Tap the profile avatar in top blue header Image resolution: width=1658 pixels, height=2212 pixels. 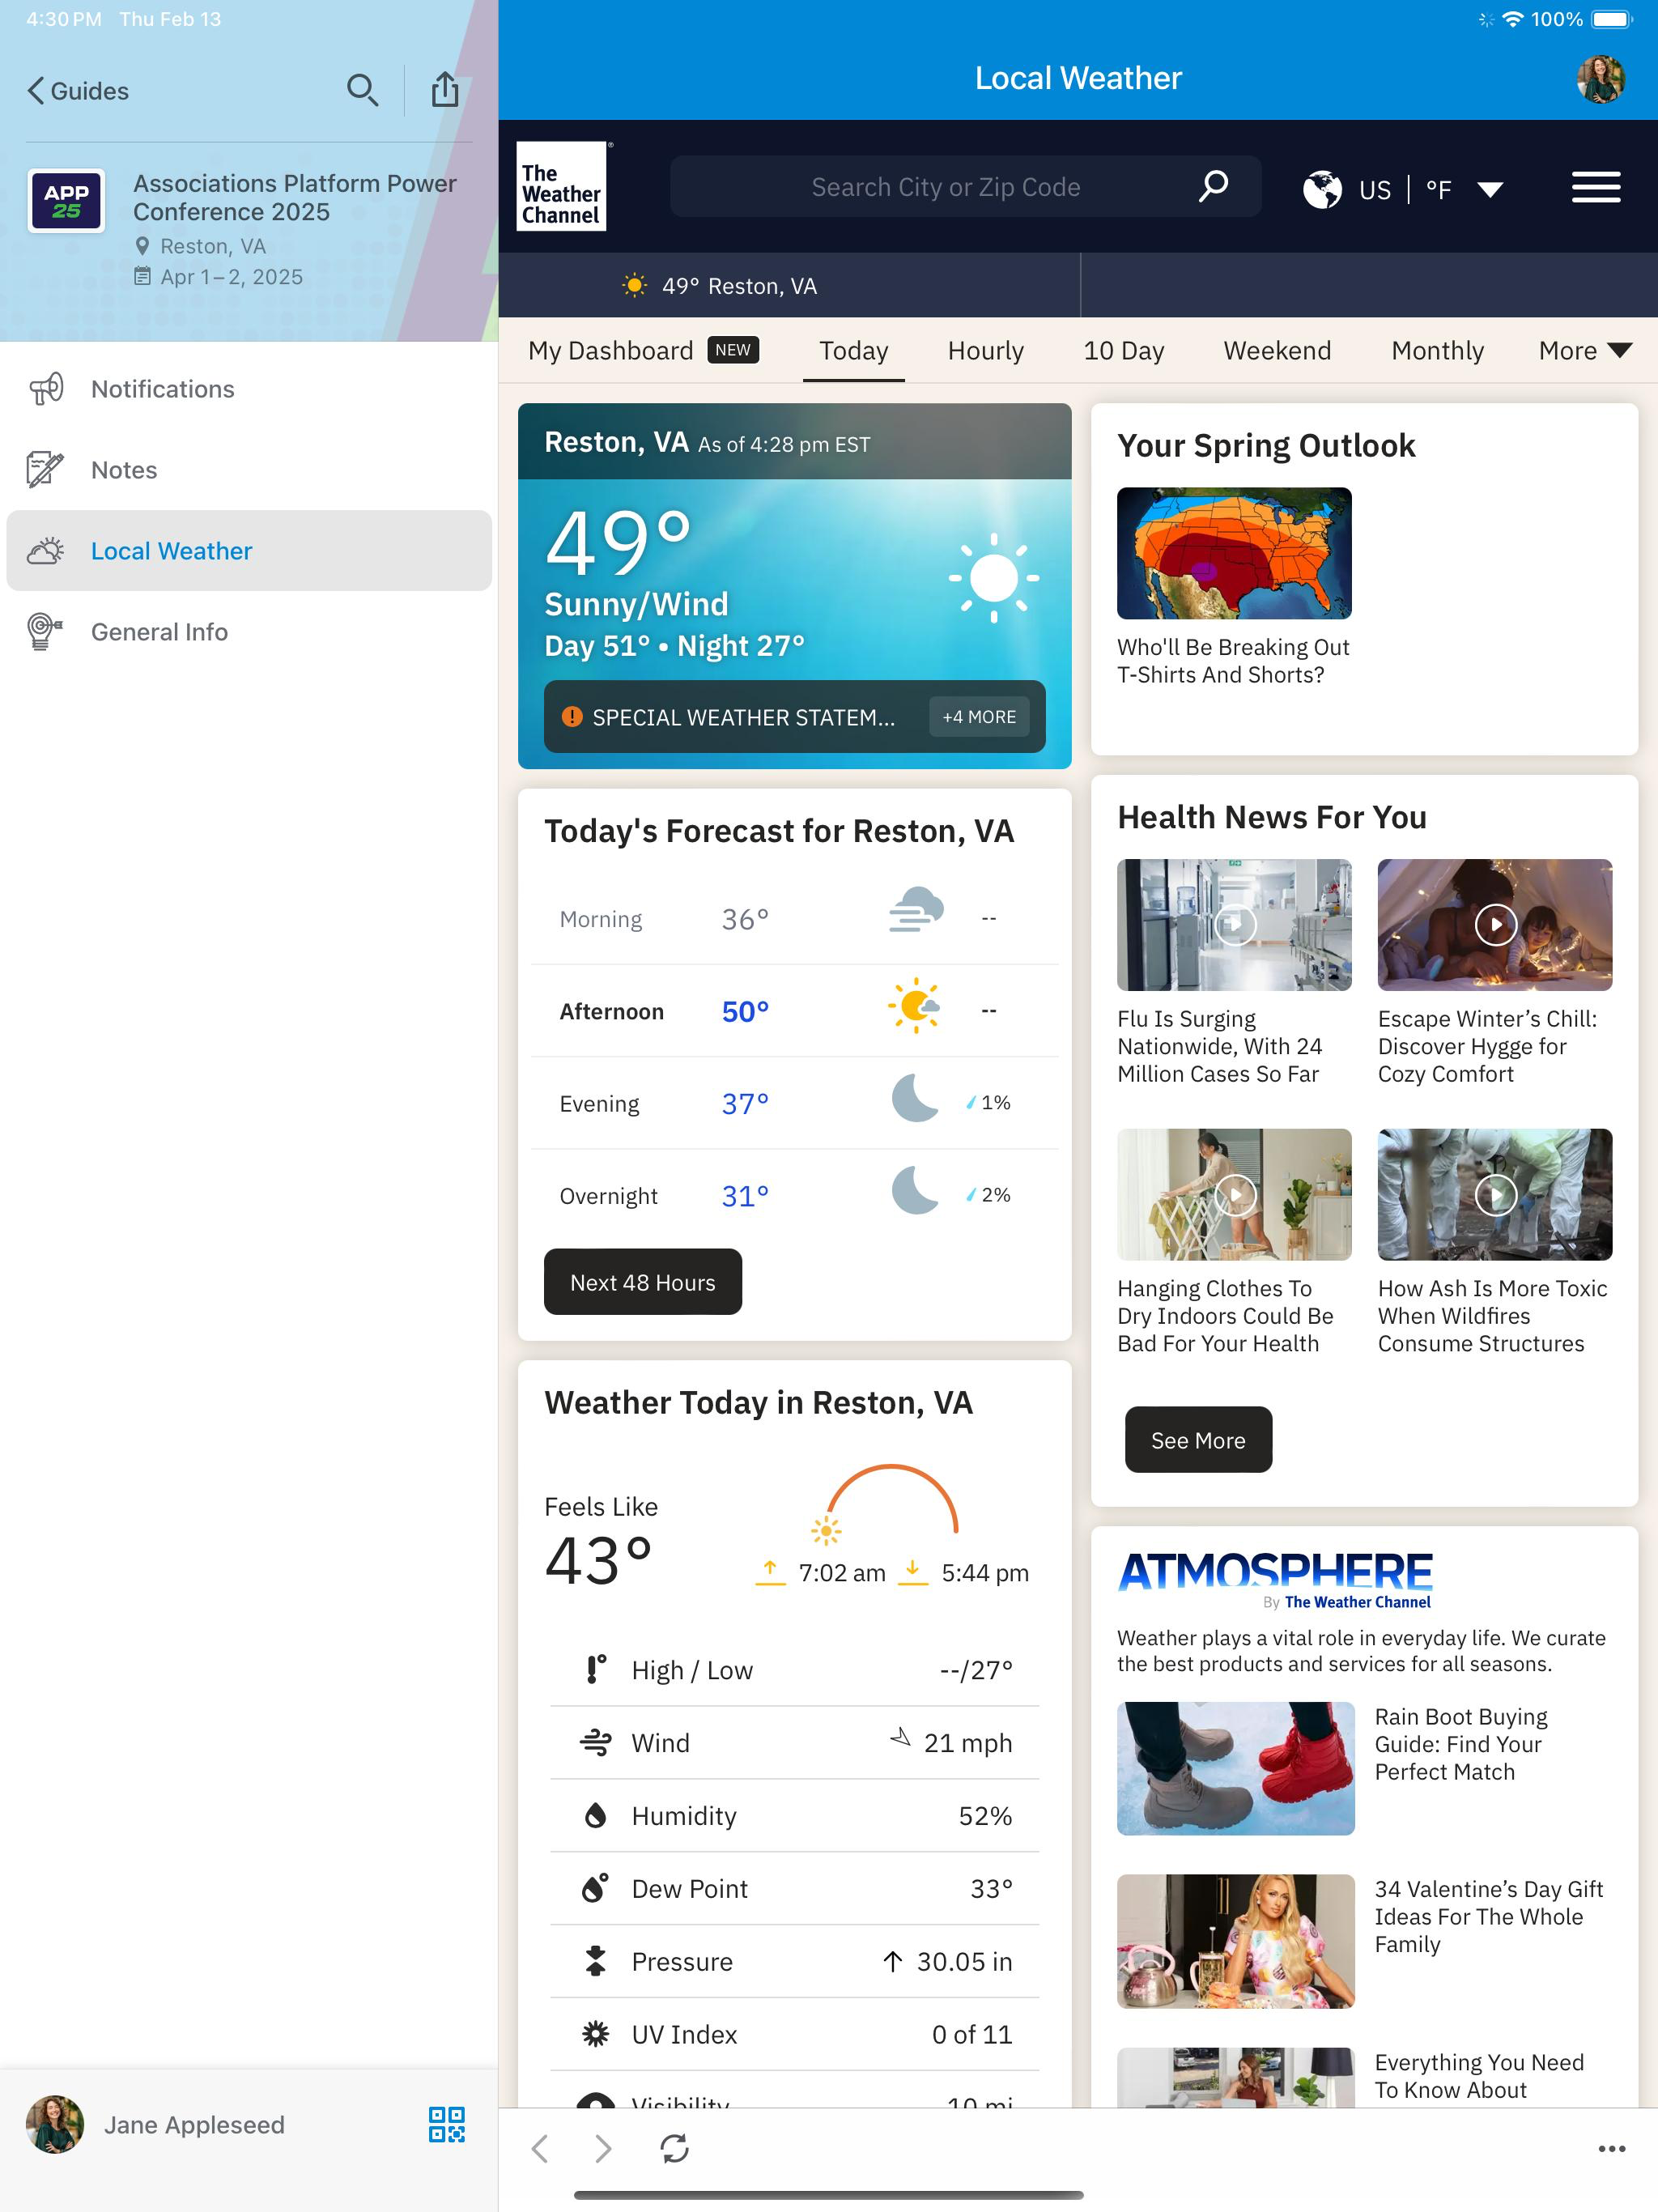click(x=1600, y=79)
